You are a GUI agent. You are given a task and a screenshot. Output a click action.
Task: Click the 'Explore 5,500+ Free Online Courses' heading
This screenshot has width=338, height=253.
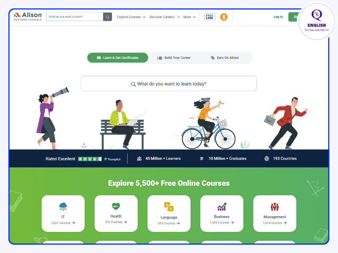click(169, 183)
